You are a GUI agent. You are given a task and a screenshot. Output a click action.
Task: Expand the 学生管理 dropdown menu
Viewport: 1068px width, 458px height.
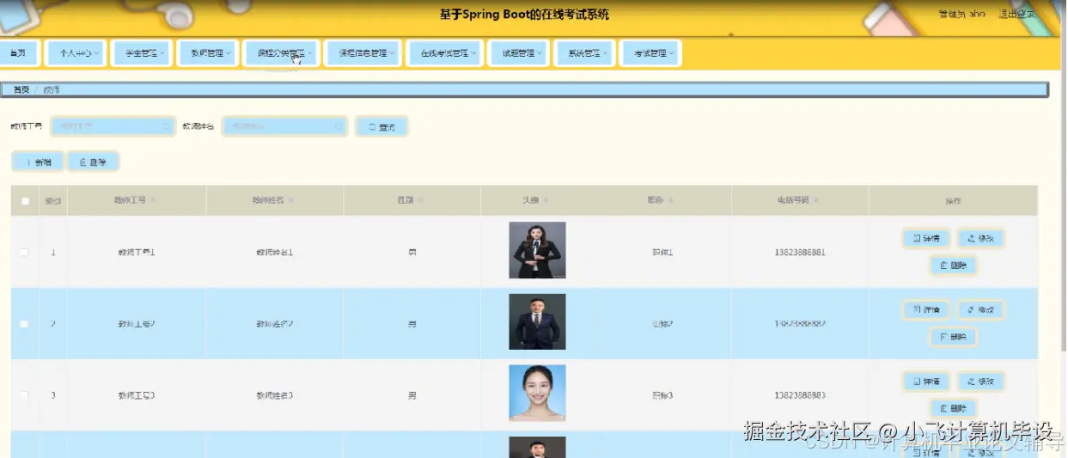(141, 53)
